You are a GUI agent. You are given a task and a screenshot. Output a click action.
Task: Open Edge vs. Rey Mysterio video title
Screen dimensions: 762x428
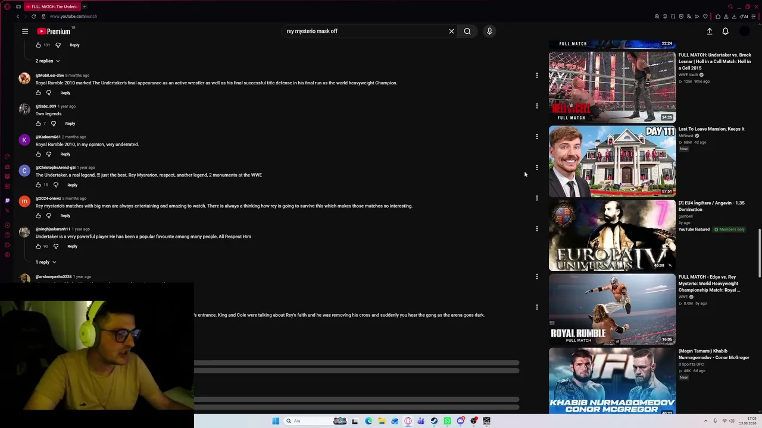pyautogui.click(x=710, y=284)
